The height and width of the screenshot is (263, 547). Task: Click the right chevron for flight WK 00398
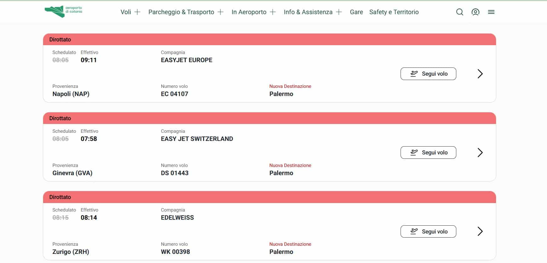480,231
